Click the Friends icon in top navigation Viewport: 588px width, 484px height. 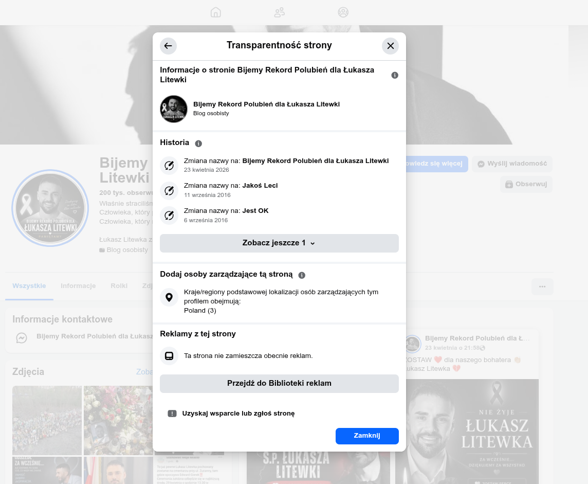pyautogui.click(x=279, y=12)
